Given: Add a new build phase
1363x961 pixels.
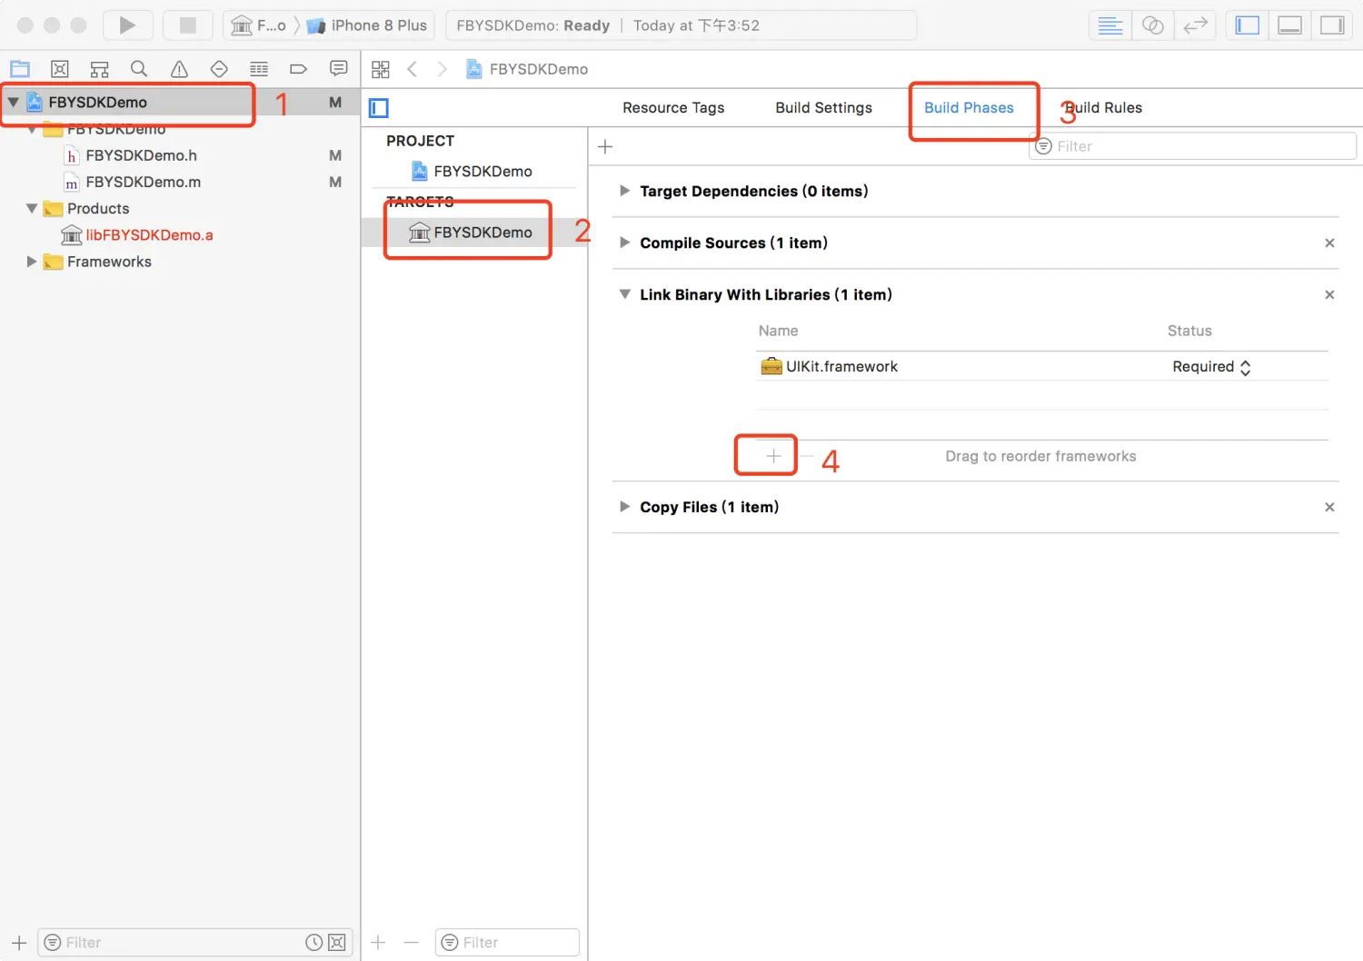Looking at the screenshot, I should click(605, 146).
